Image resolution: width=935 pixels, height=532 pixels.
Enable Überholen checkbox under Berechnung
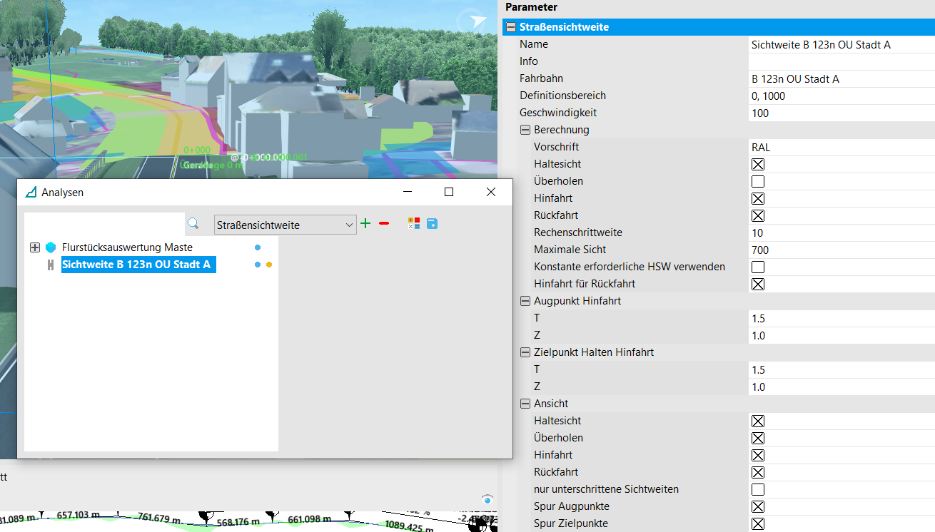click(758, 181)
